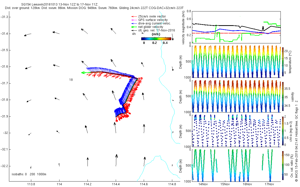This screenshot has height=187, width=300.
Task: Click the blue dive-avg current legend arrow
Action: pyautogui.click(x=134, y=23)
